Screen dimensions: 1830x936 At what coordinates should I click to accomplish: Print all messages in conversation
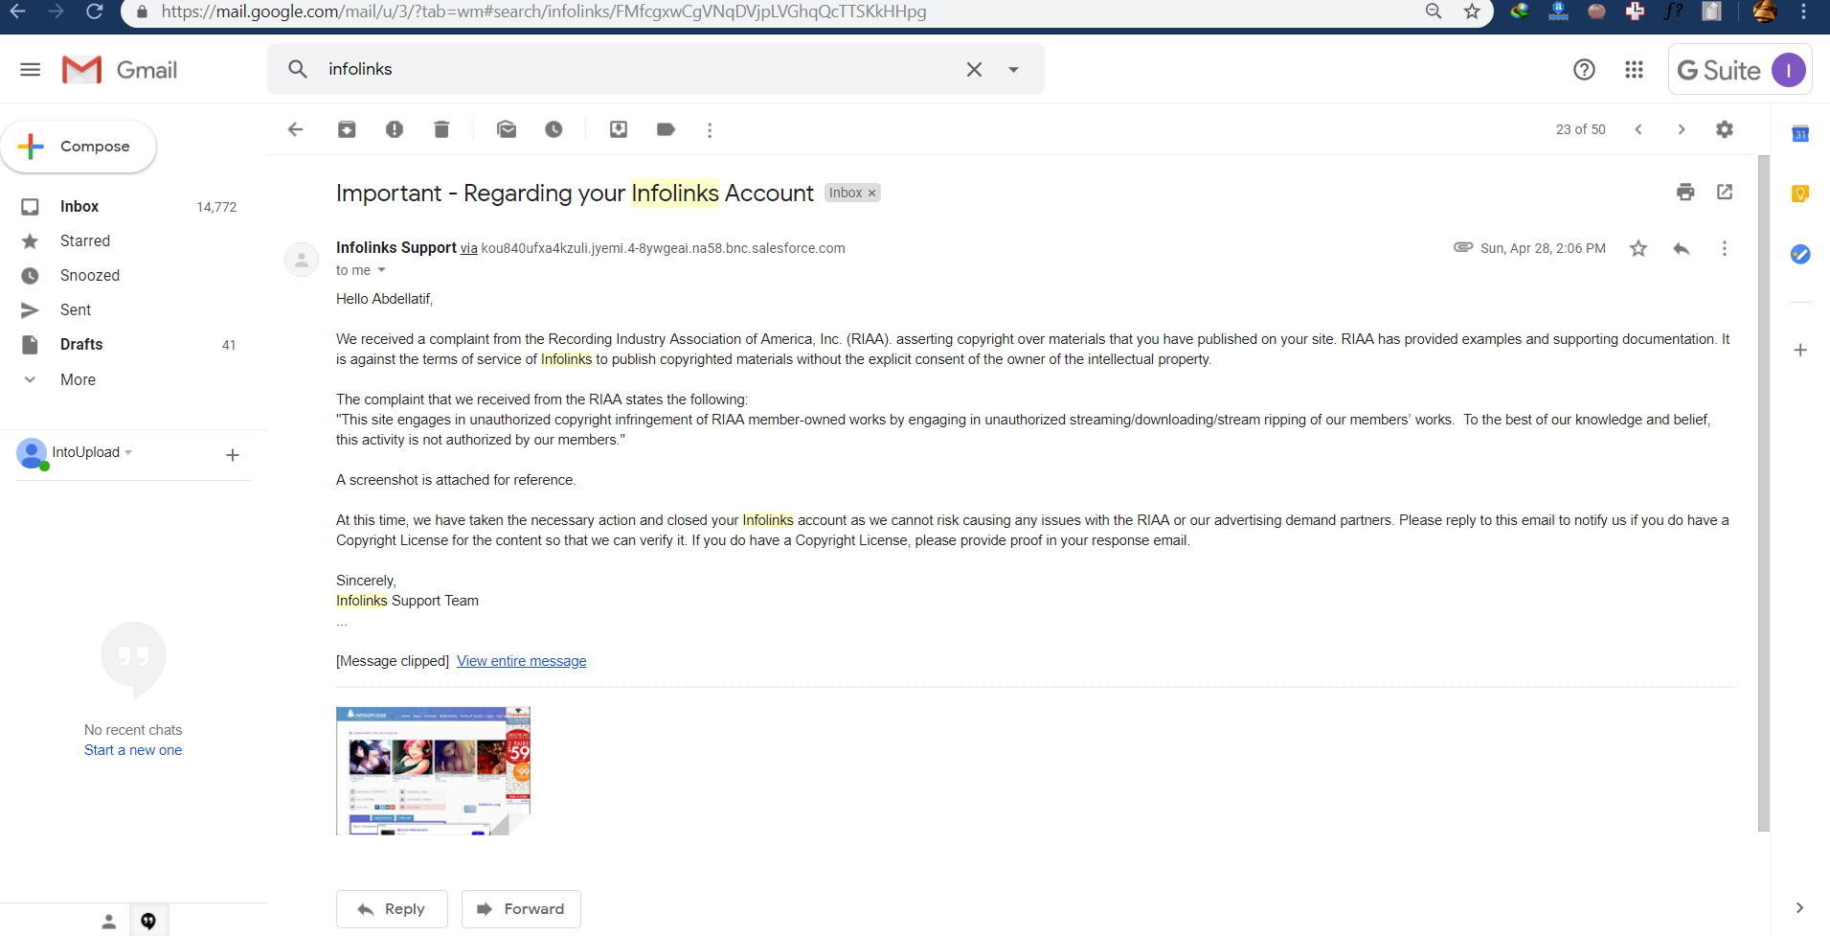[1685, 192]
